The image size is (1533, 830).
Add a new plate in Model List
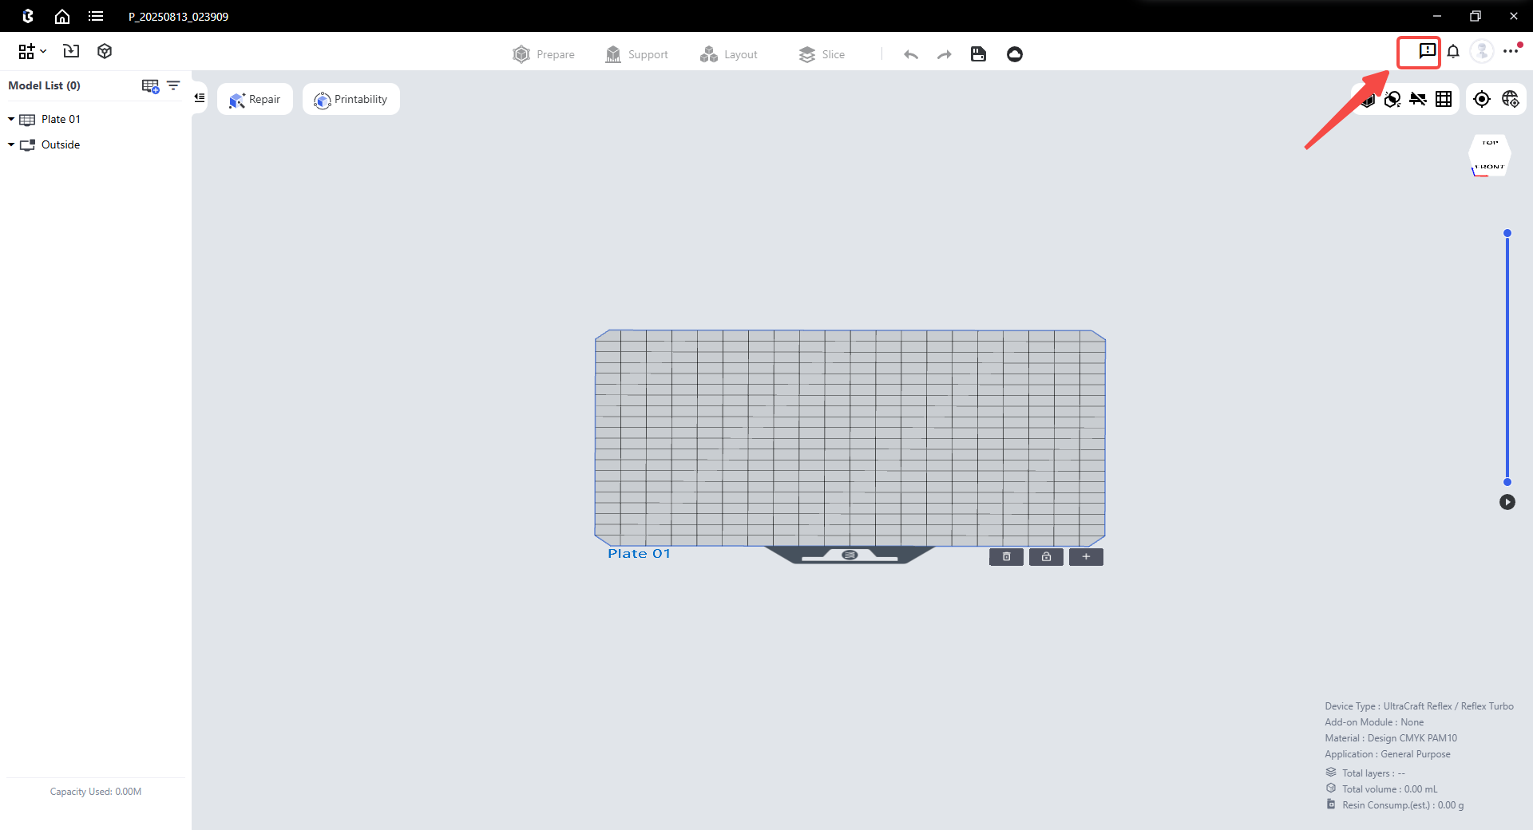tap(150, 86)
